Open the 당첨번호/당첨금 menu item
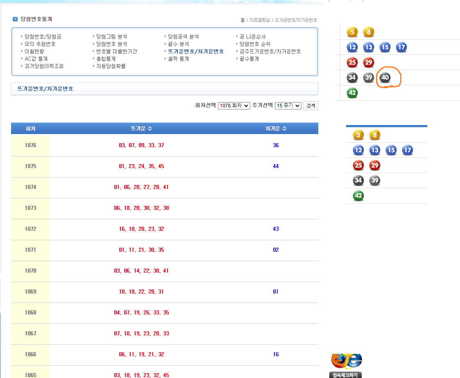 coord(43,36)
